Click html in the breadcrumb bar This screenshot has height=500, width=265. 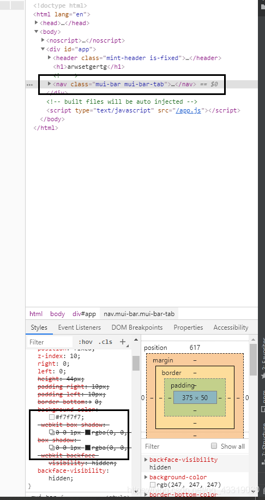coord(36,314)
